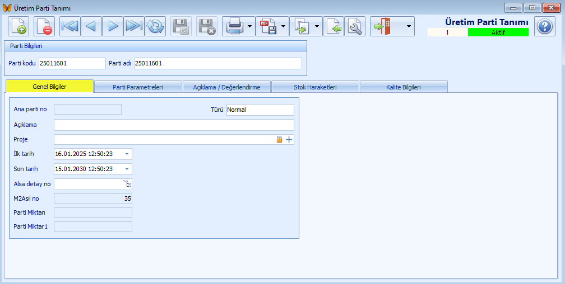Select the Kalite Bilgileri tab
Viewport: 565px width, 284px height.
404,87
